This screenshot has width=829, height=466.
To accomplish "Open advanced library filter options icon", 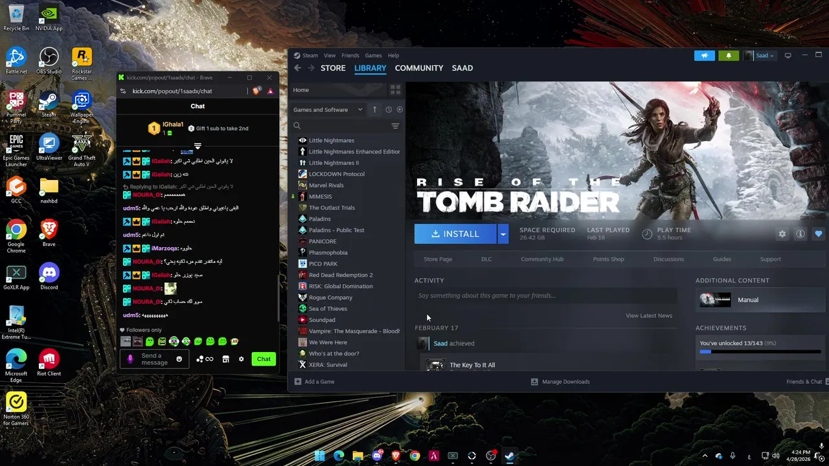I will coord(395,126).
